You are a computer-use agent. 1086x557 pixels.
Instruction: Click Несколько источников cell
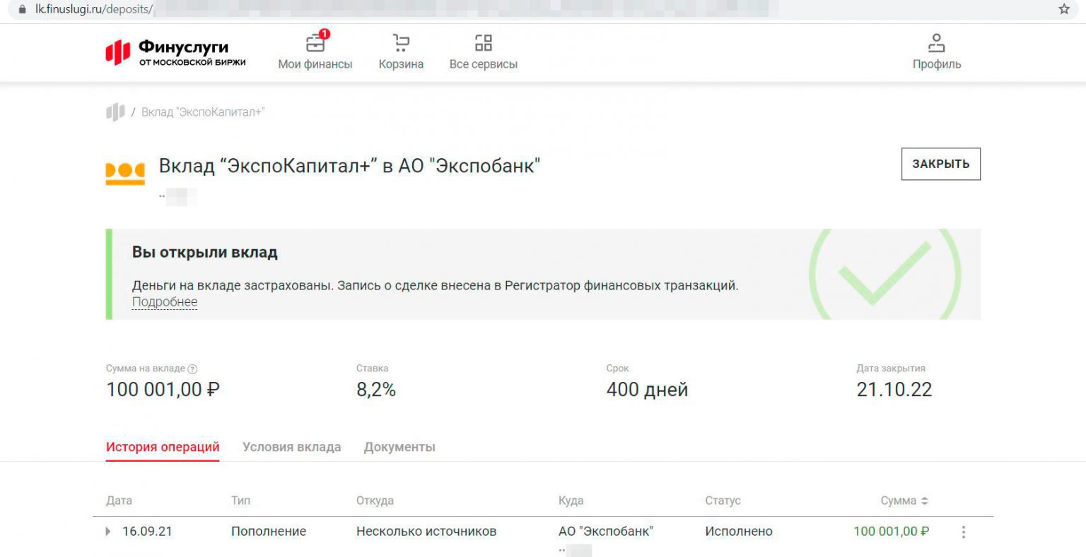point(426,532)
